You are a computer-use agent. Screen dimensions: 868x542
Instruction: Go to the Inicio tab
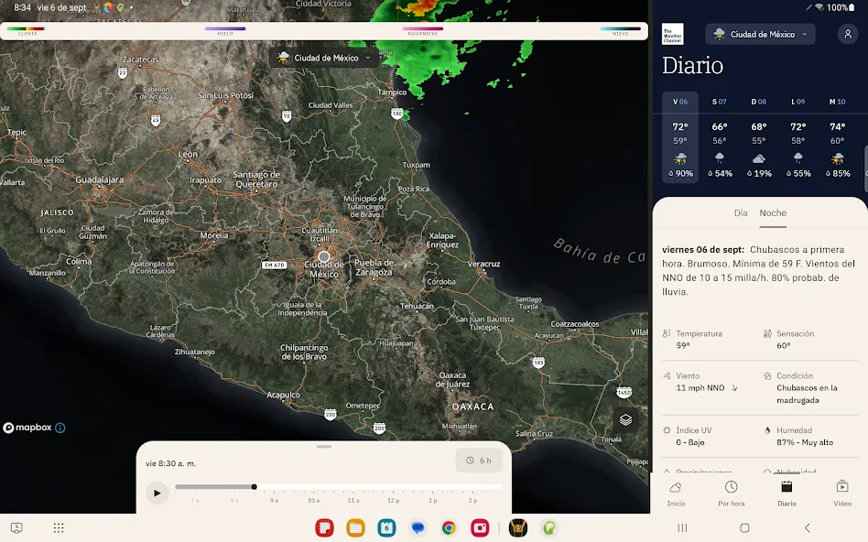(676, 493)
